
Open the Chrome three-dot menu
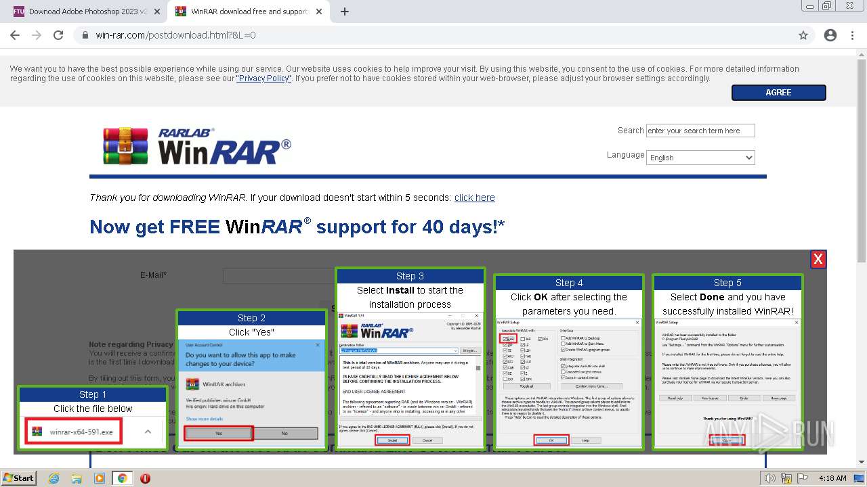pos(853,35)
